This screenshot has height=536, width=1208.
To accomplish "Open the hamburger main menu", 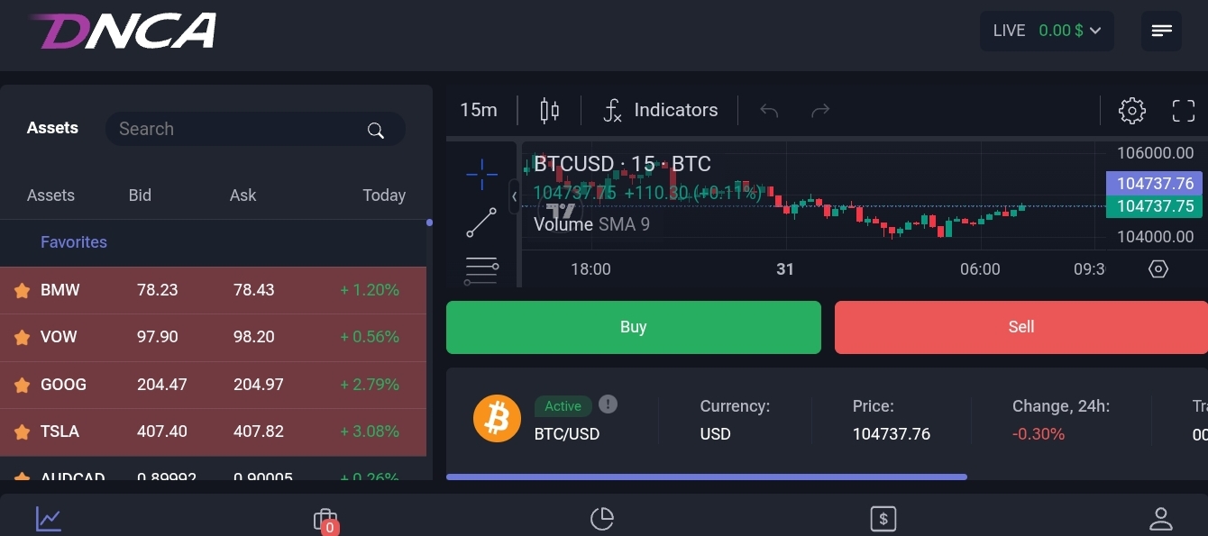I will [1161, 31].
